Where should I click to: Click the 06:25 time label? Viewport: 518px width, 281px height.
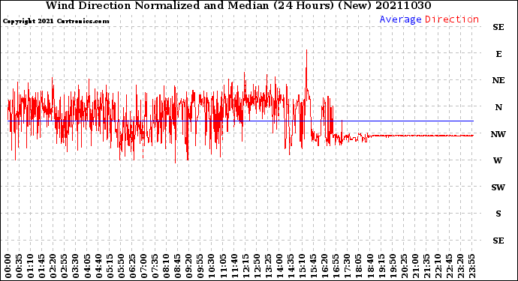tap(132, 266)
